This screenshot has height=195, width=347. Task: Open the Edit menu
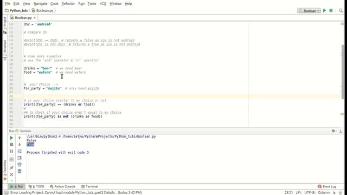(x=16, y=4)
